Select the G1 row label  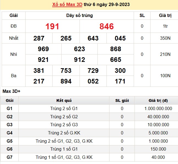tap(9, 108)
